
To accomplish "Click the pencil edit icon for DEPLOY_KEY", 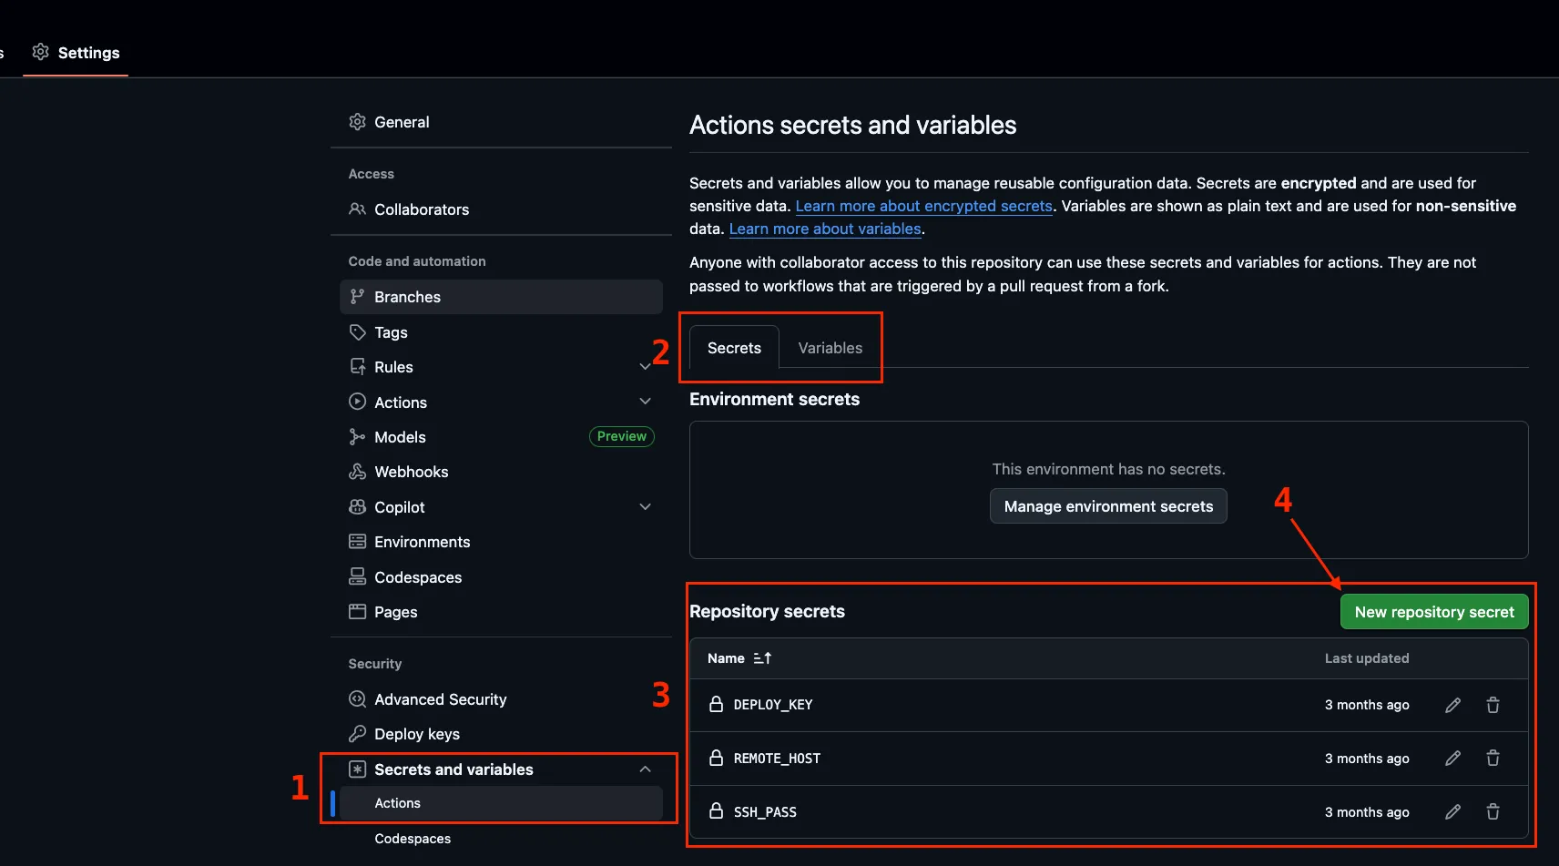I will (1452, 705).
